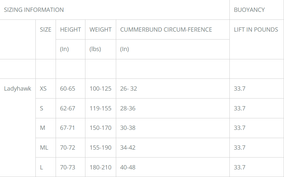Click the 40-48 cummerbund value
Image resolution: width=284 pixels, height=177 pixels.
pyautogui.click(x=128, y=167)
